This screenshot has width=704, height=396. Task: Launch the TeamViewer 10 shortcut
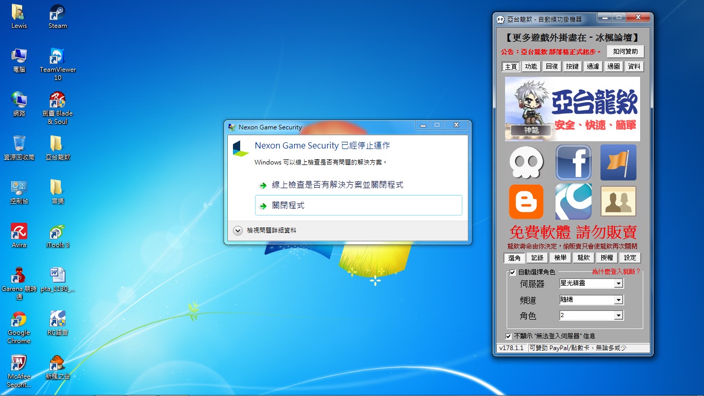[58, 64]
